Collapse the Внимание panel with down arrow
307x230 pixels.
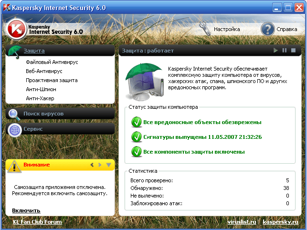pos(108,165)
